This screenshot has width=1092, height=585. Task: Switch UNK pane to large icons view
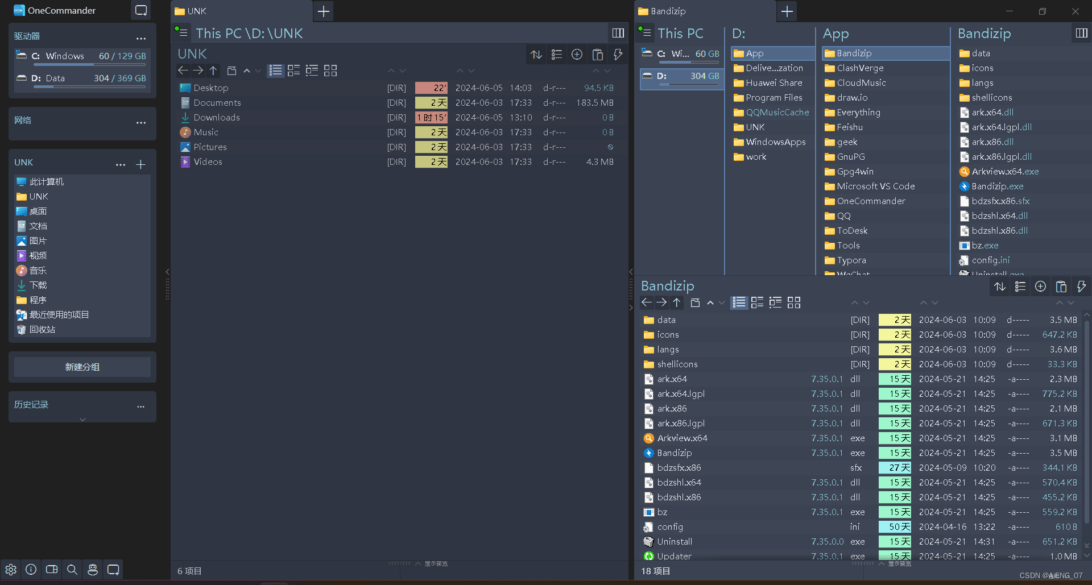coord(330,70)
